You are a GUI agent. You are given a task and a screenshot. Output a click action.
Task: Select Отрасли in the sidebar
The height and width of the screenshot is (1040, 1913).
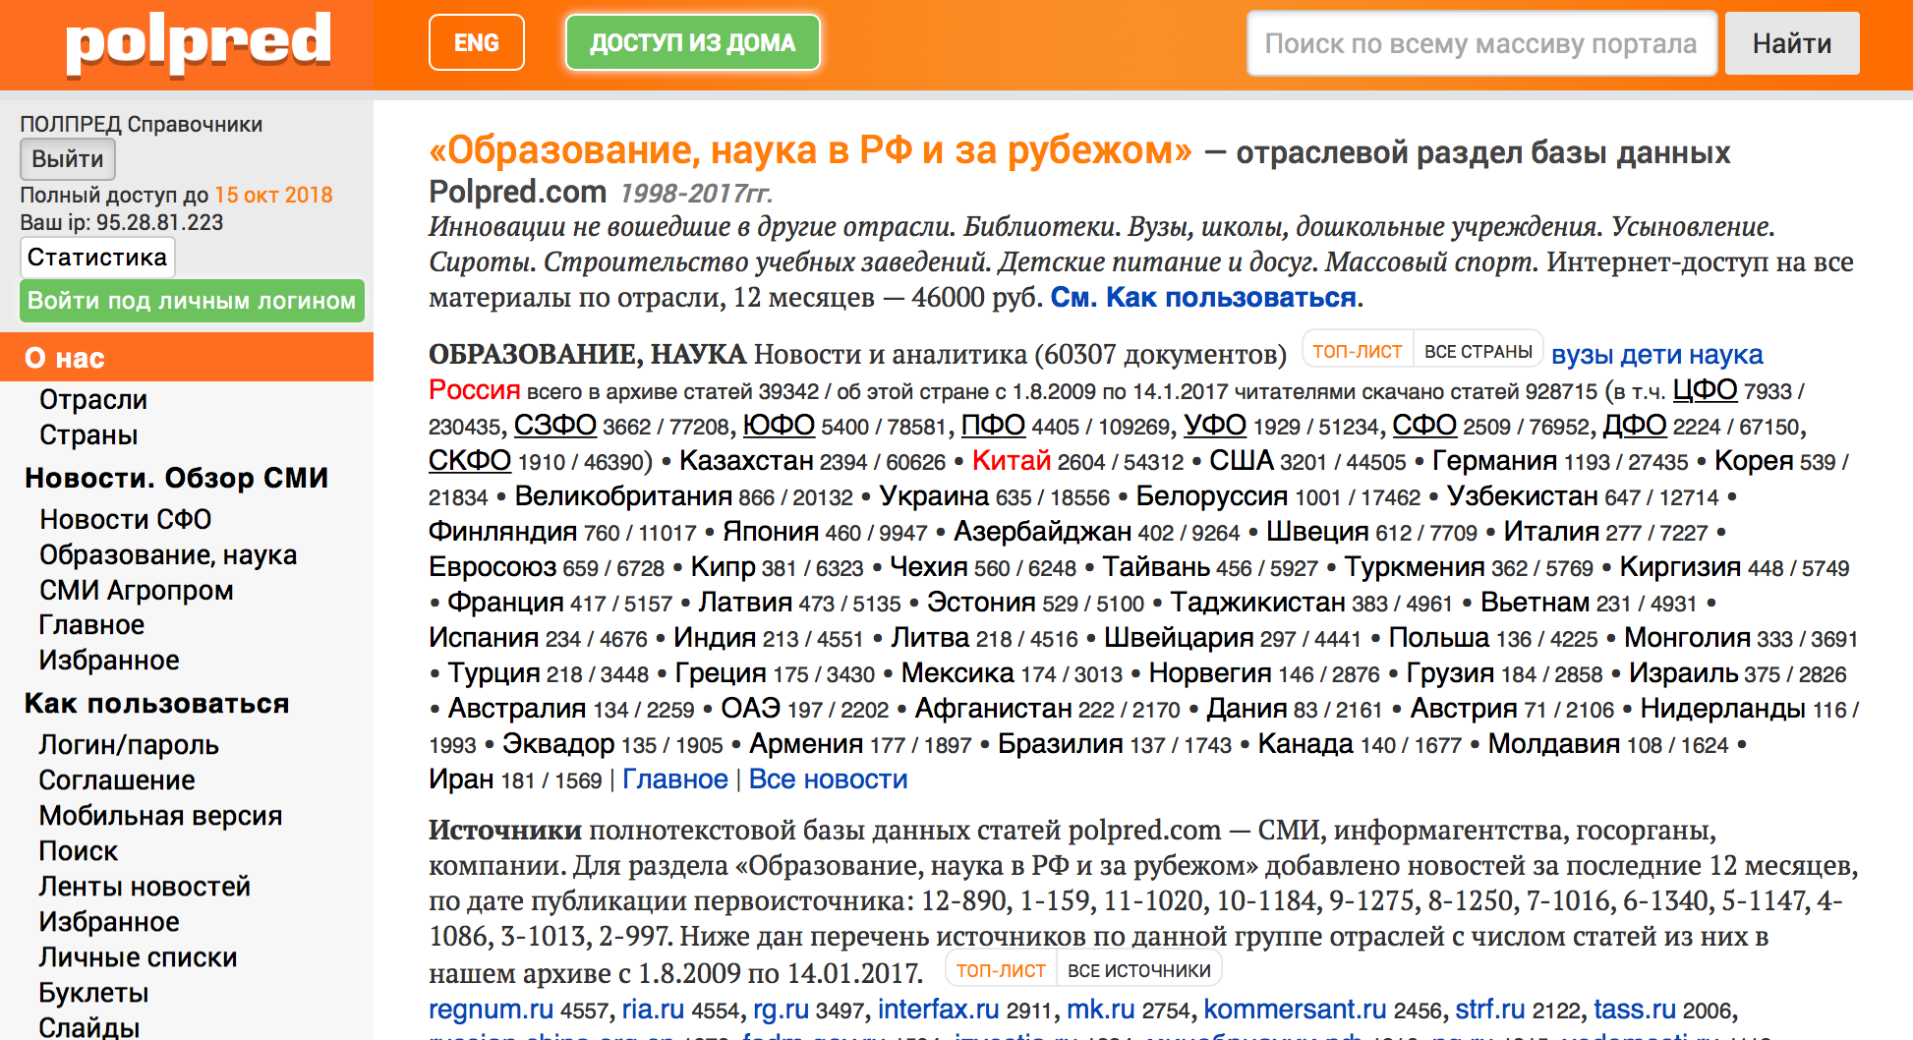click(x=93, y=400)
